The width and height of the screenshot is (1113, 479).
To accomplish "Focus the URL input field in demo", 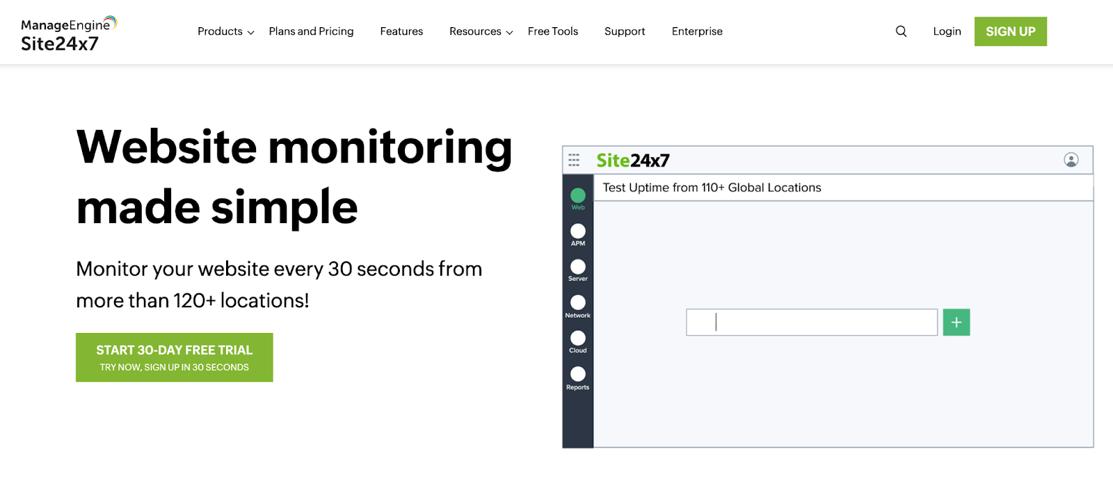I will (x=812, y=323).
